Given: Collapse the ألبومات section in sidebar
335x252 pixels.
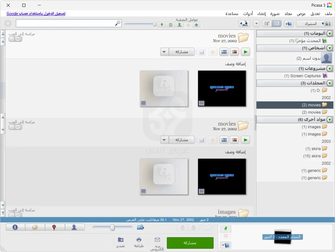Looking at the screenshot, I should pos(330,33).
